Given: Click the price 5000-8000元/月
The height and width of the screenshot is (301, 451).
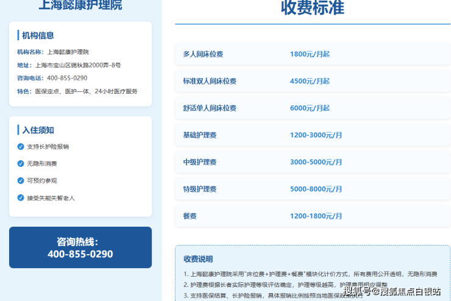Looking at the screenshot, I should (316, 189).
